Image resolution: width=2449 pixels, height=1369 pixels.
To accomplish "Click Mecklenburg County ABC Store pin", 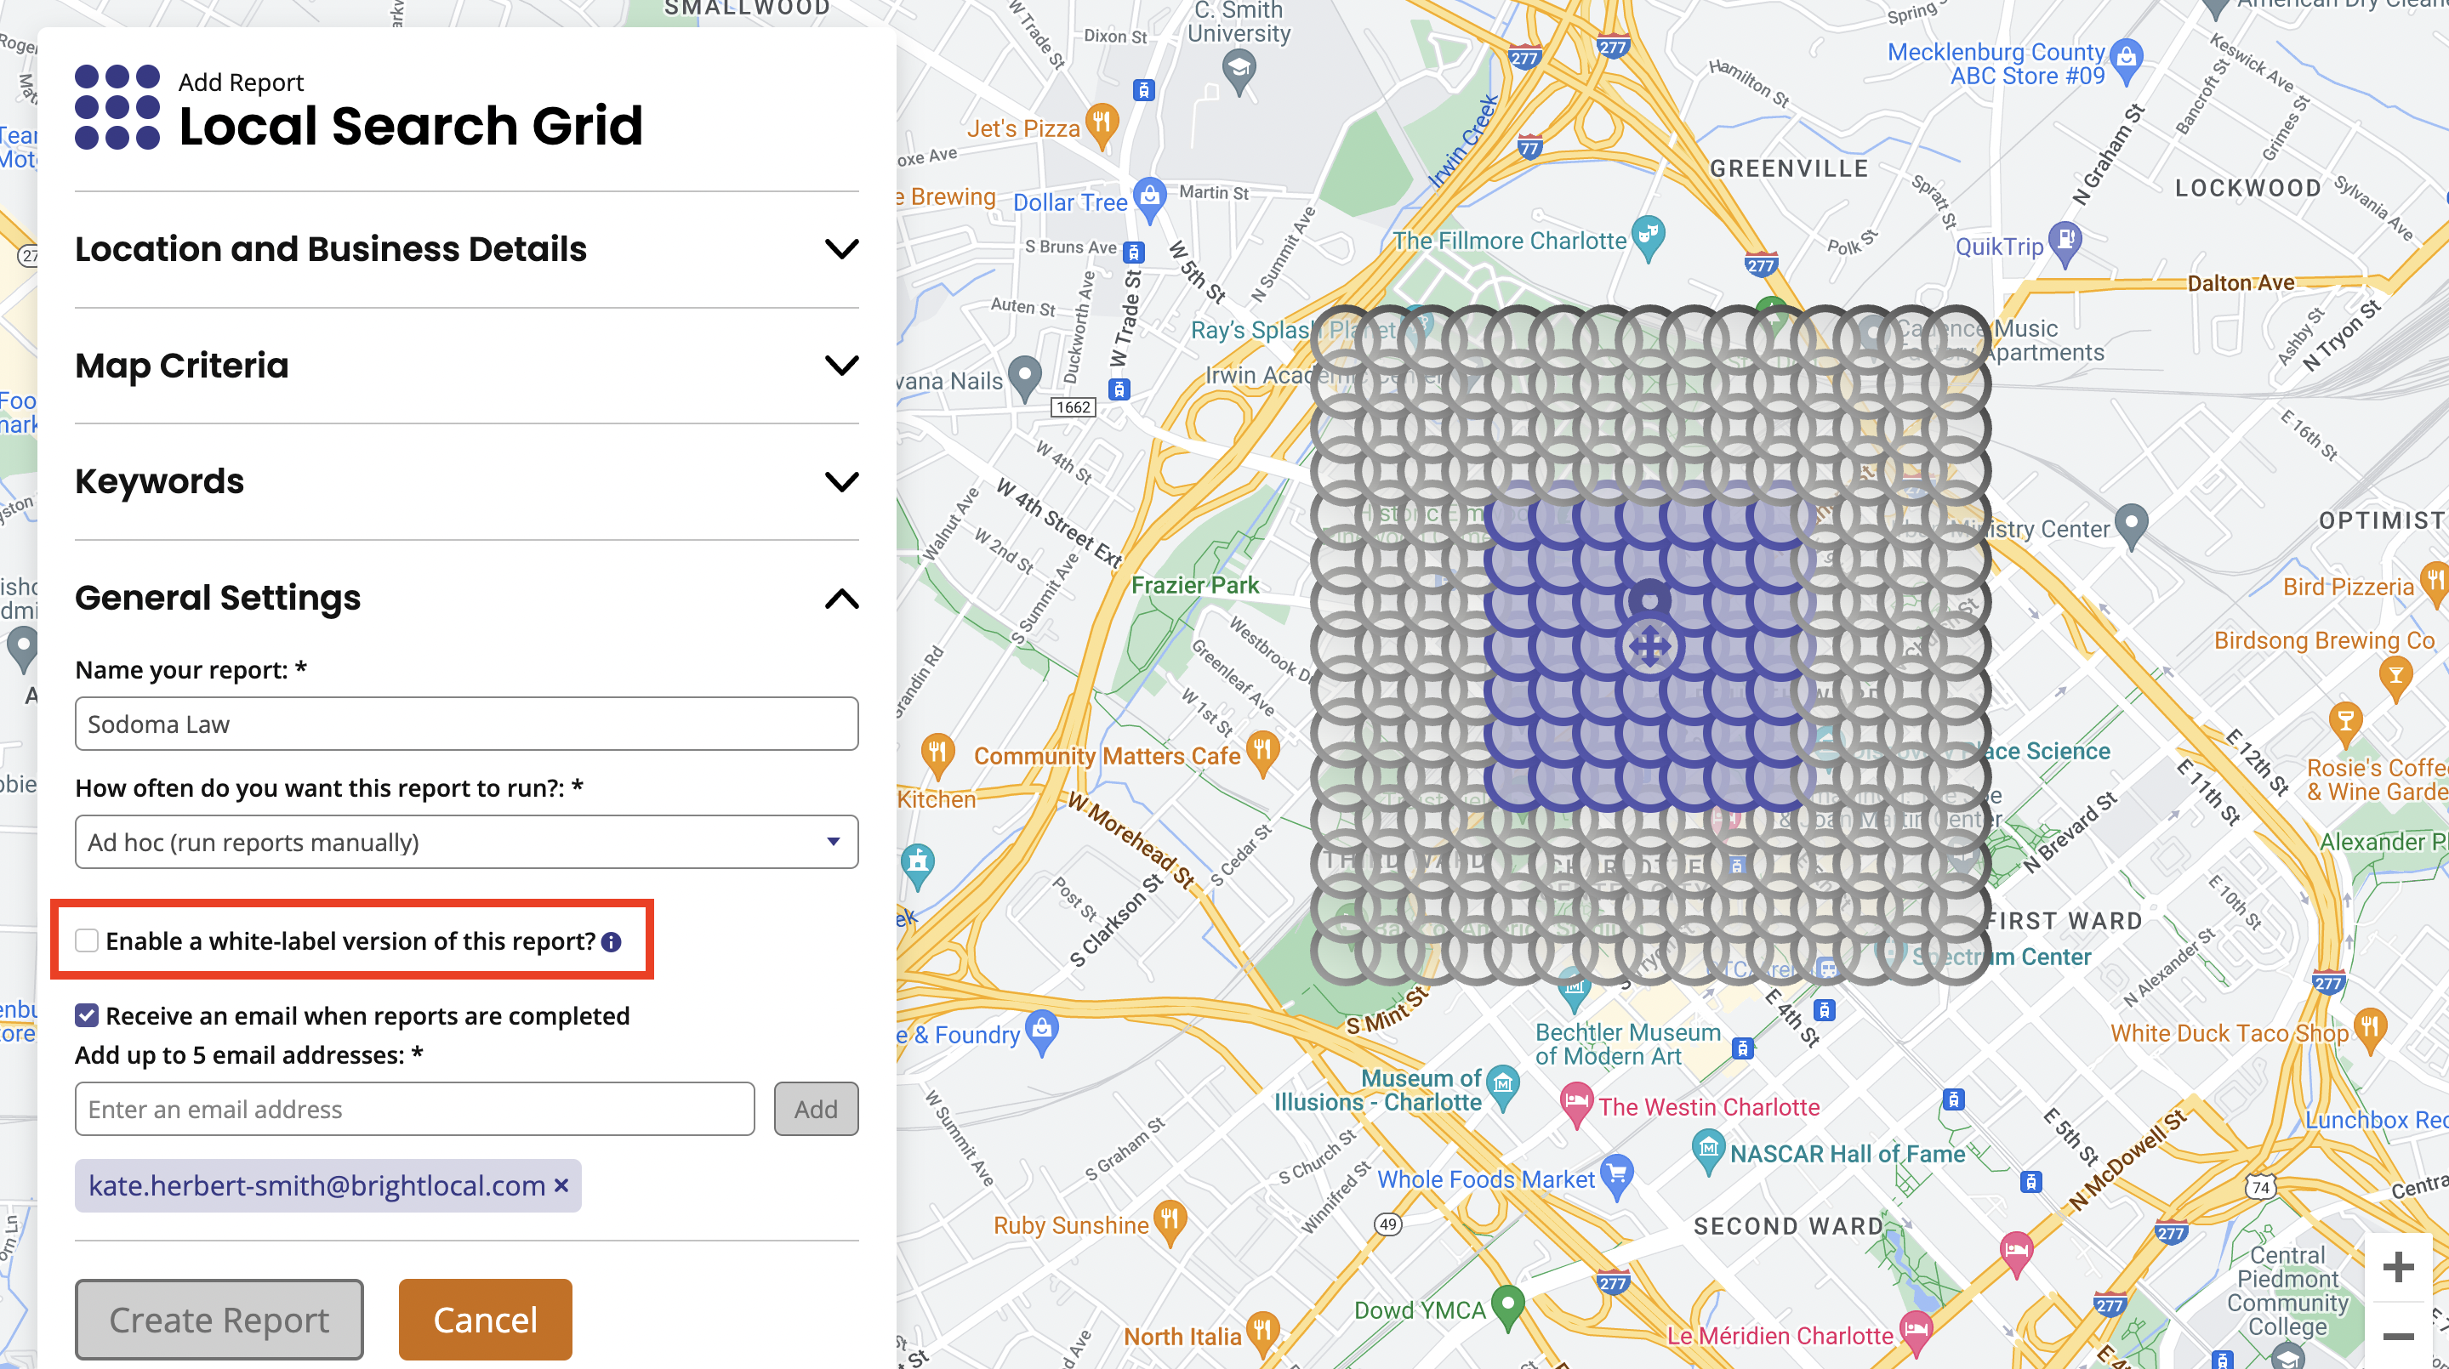I will click(2127, 61).
